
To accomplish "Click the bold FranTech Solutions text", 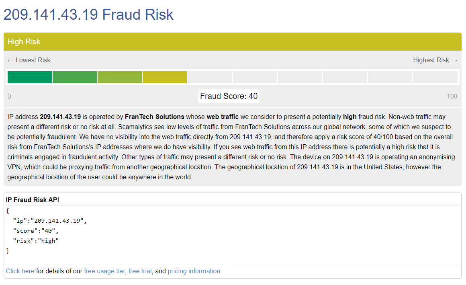I will point(155,117).
